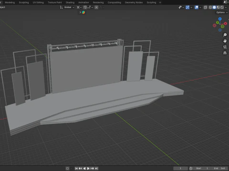Image resolution: width=229 pixels, height=171 pixels.
Task: Switch to the Animation workspace tab
Action: click(83, 2)
